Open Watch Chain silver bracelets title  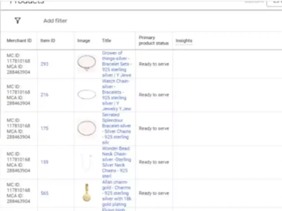click(x=116, y=95)
